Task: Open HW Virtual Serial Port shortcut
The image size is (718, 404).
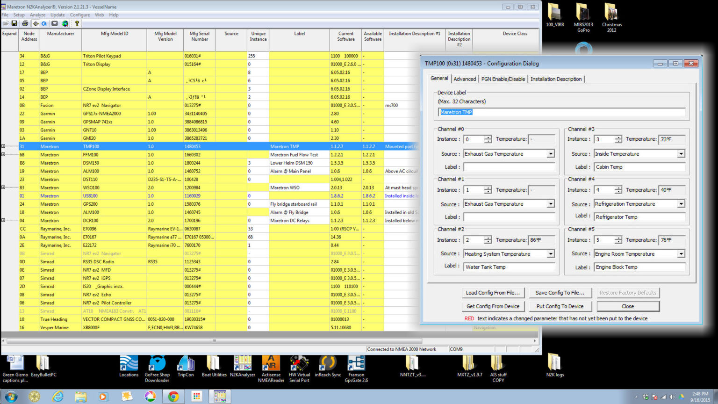Action: 299,368
